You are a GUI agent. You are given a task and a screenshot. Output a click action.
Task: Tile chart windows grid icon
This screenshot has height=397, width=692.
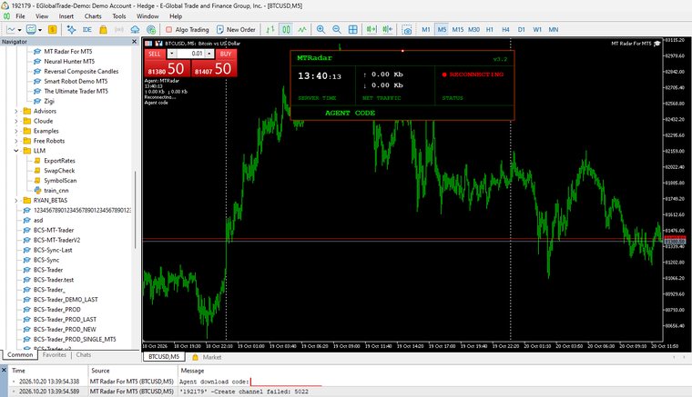point(353,29)
